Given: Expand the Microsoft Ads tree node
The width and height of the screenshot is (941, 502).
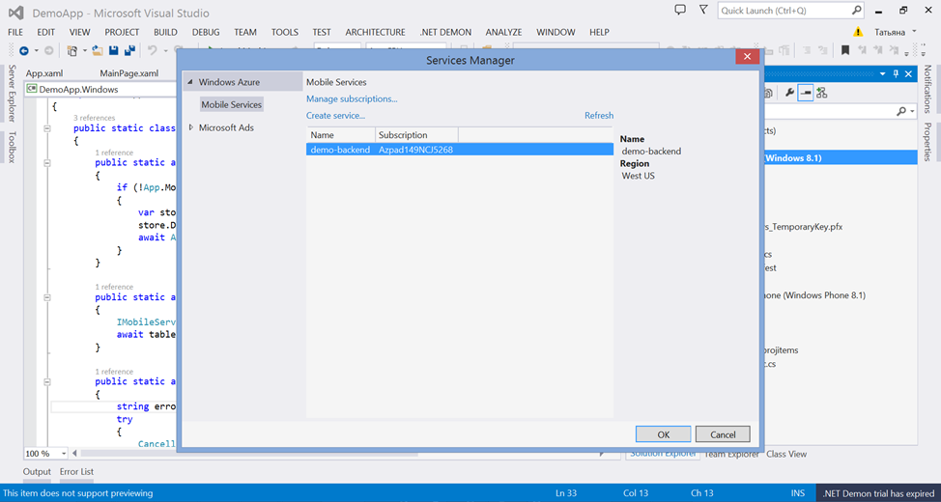Looking at the screenshot, I should (x=191, y=127).
